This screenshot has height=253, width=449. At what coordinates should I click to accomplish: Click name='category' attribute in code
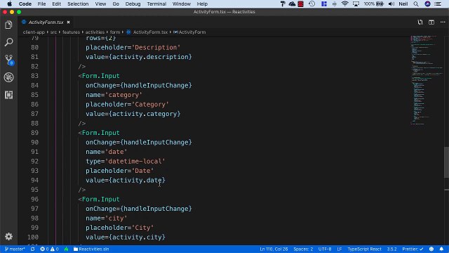(114, 95)
